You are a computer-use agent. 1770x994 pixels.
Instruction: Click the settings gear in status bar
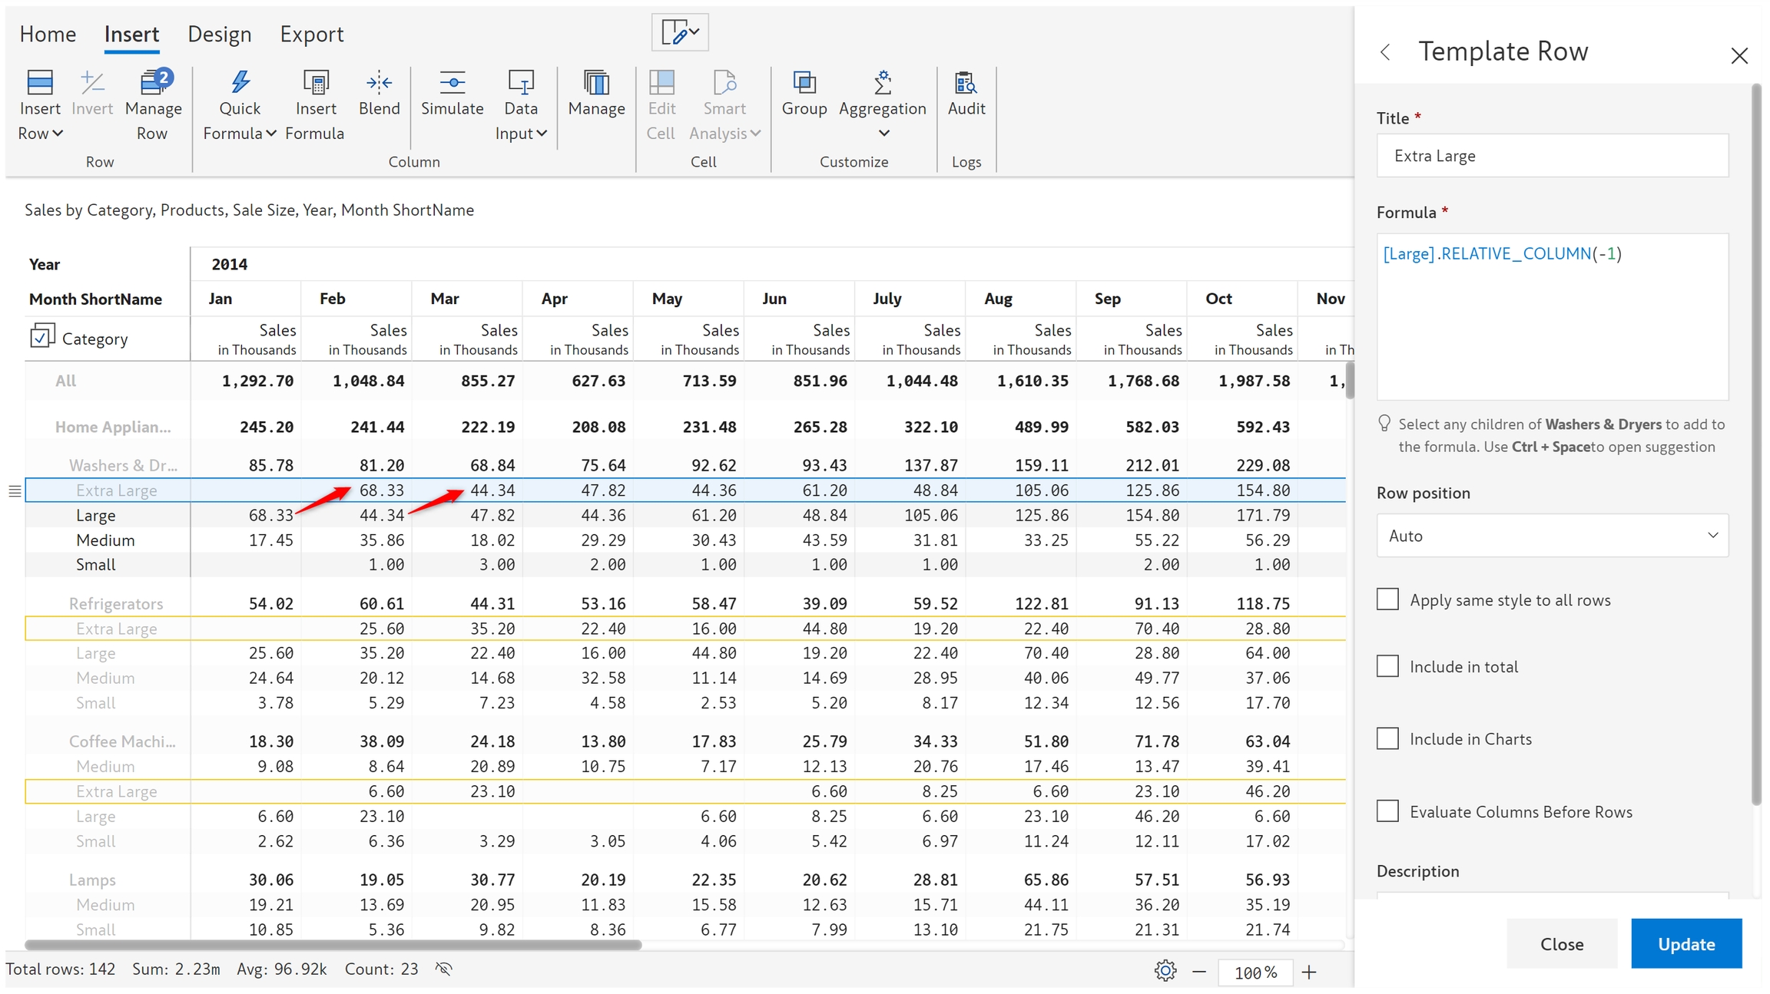[x=1165, y=971]
